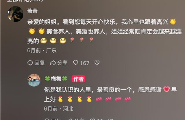Click the red heart emoji in 梅梅's reply
Image resolution: width=185 pixels, height=120 pixels.
(166, 89)
